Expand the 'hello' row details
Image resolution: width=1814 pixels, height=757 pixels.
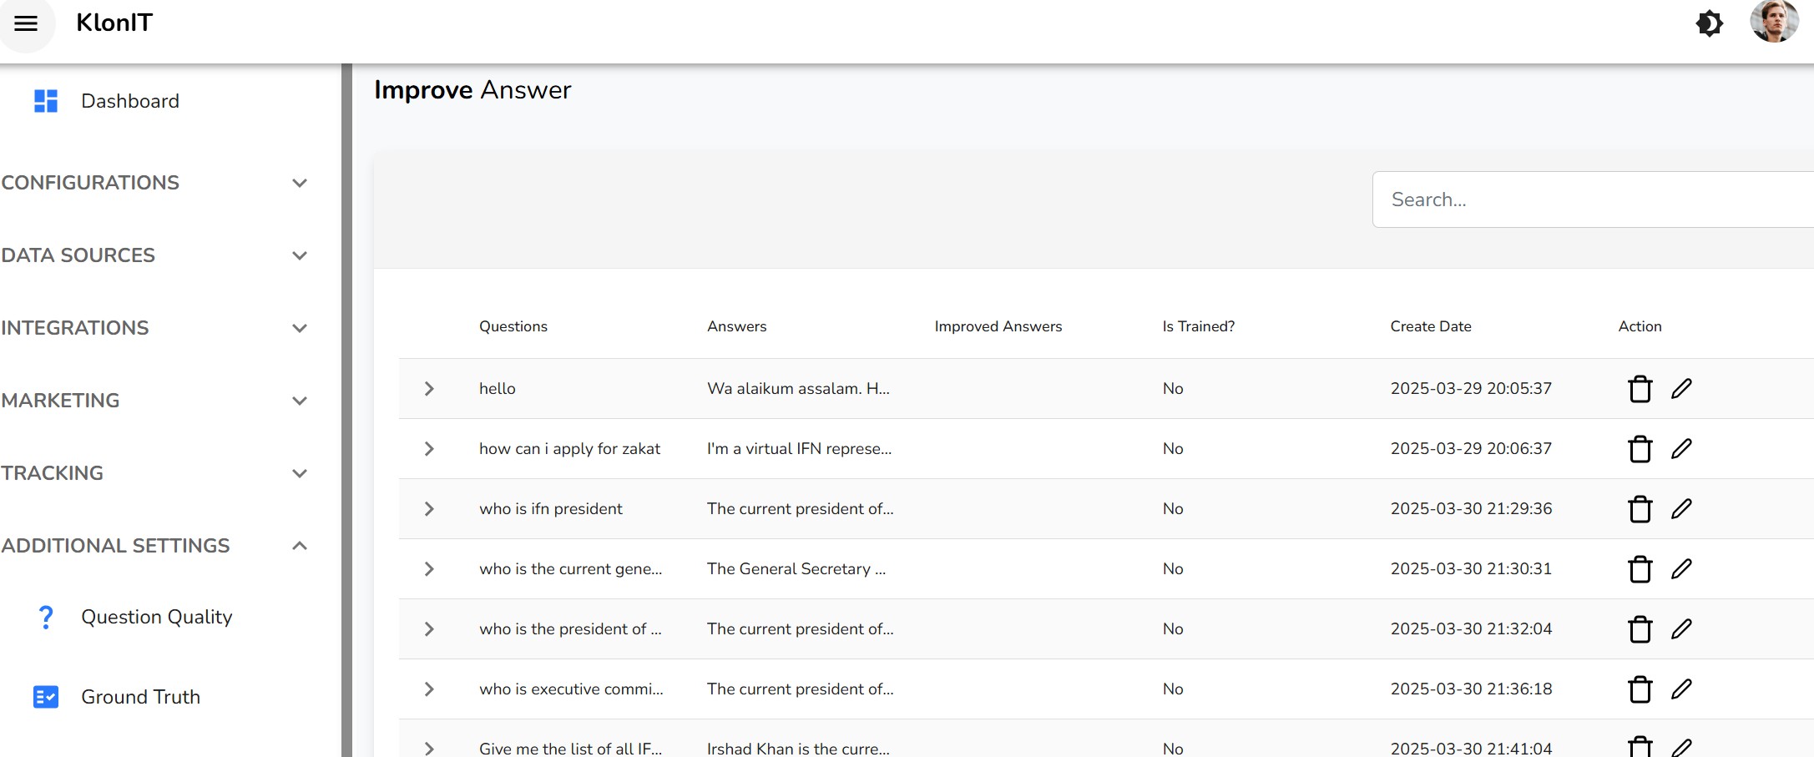(429, 389)
